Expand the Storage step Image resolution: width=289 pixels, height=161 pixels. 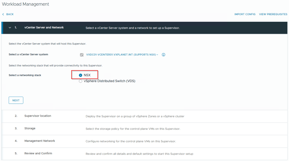point(30,128)
